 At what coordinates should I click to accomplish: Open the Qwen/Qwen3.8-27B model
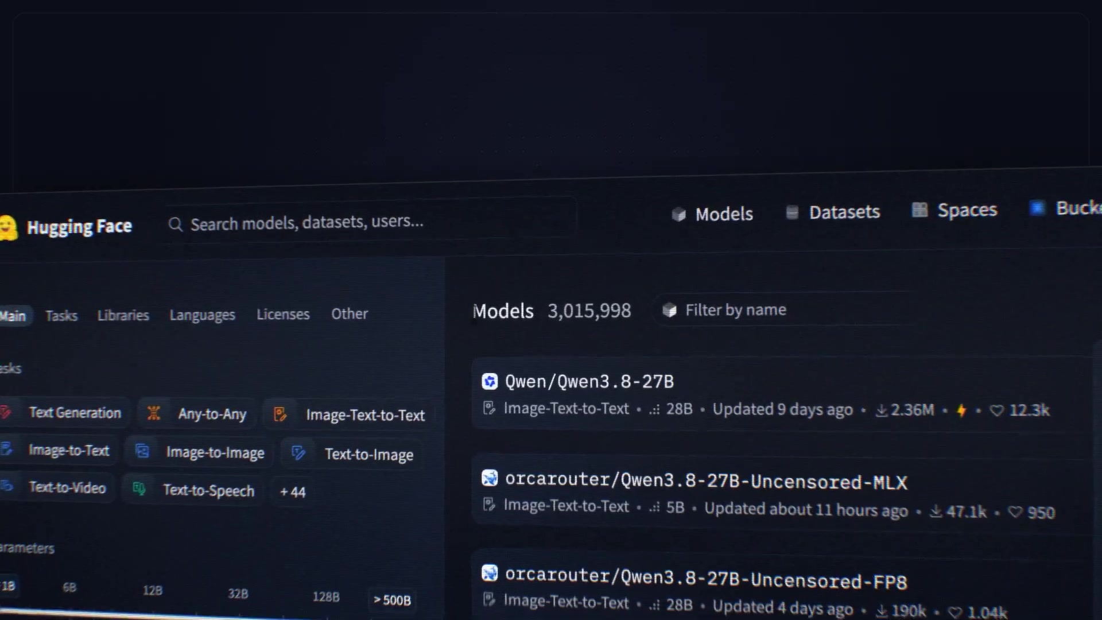(589, 381)
